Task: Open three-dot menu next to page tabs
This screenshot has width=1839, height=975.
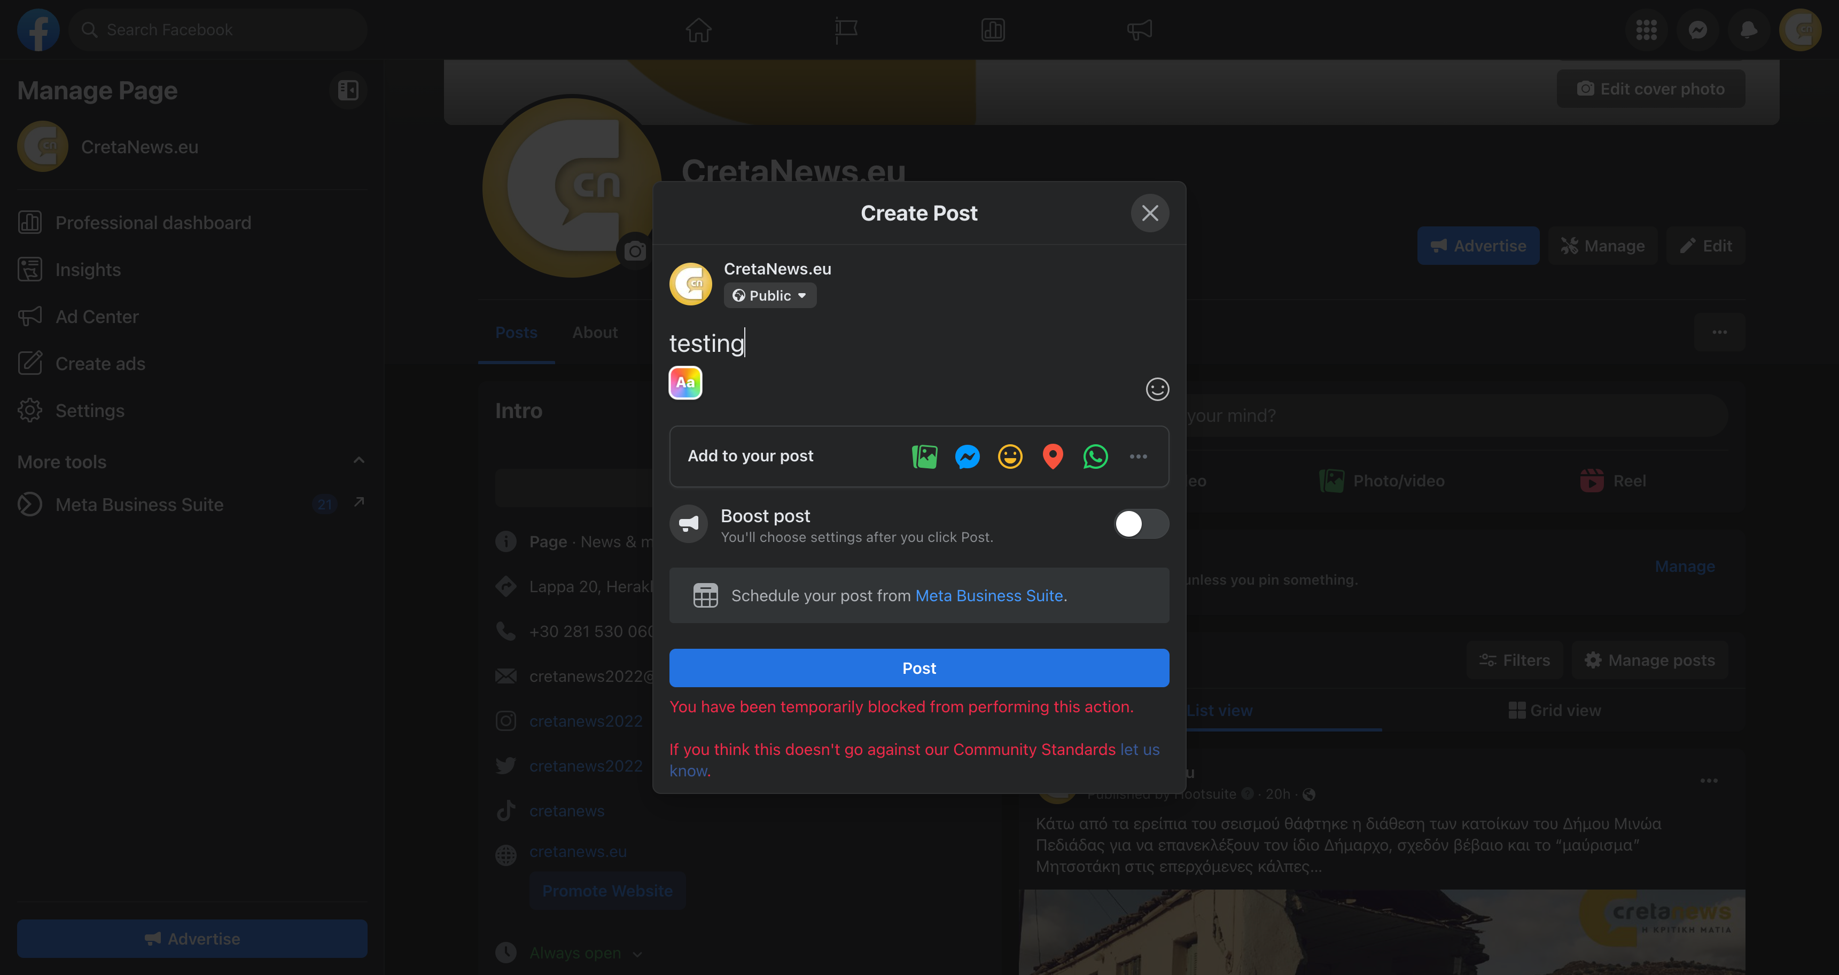Action: point(1719,332)
